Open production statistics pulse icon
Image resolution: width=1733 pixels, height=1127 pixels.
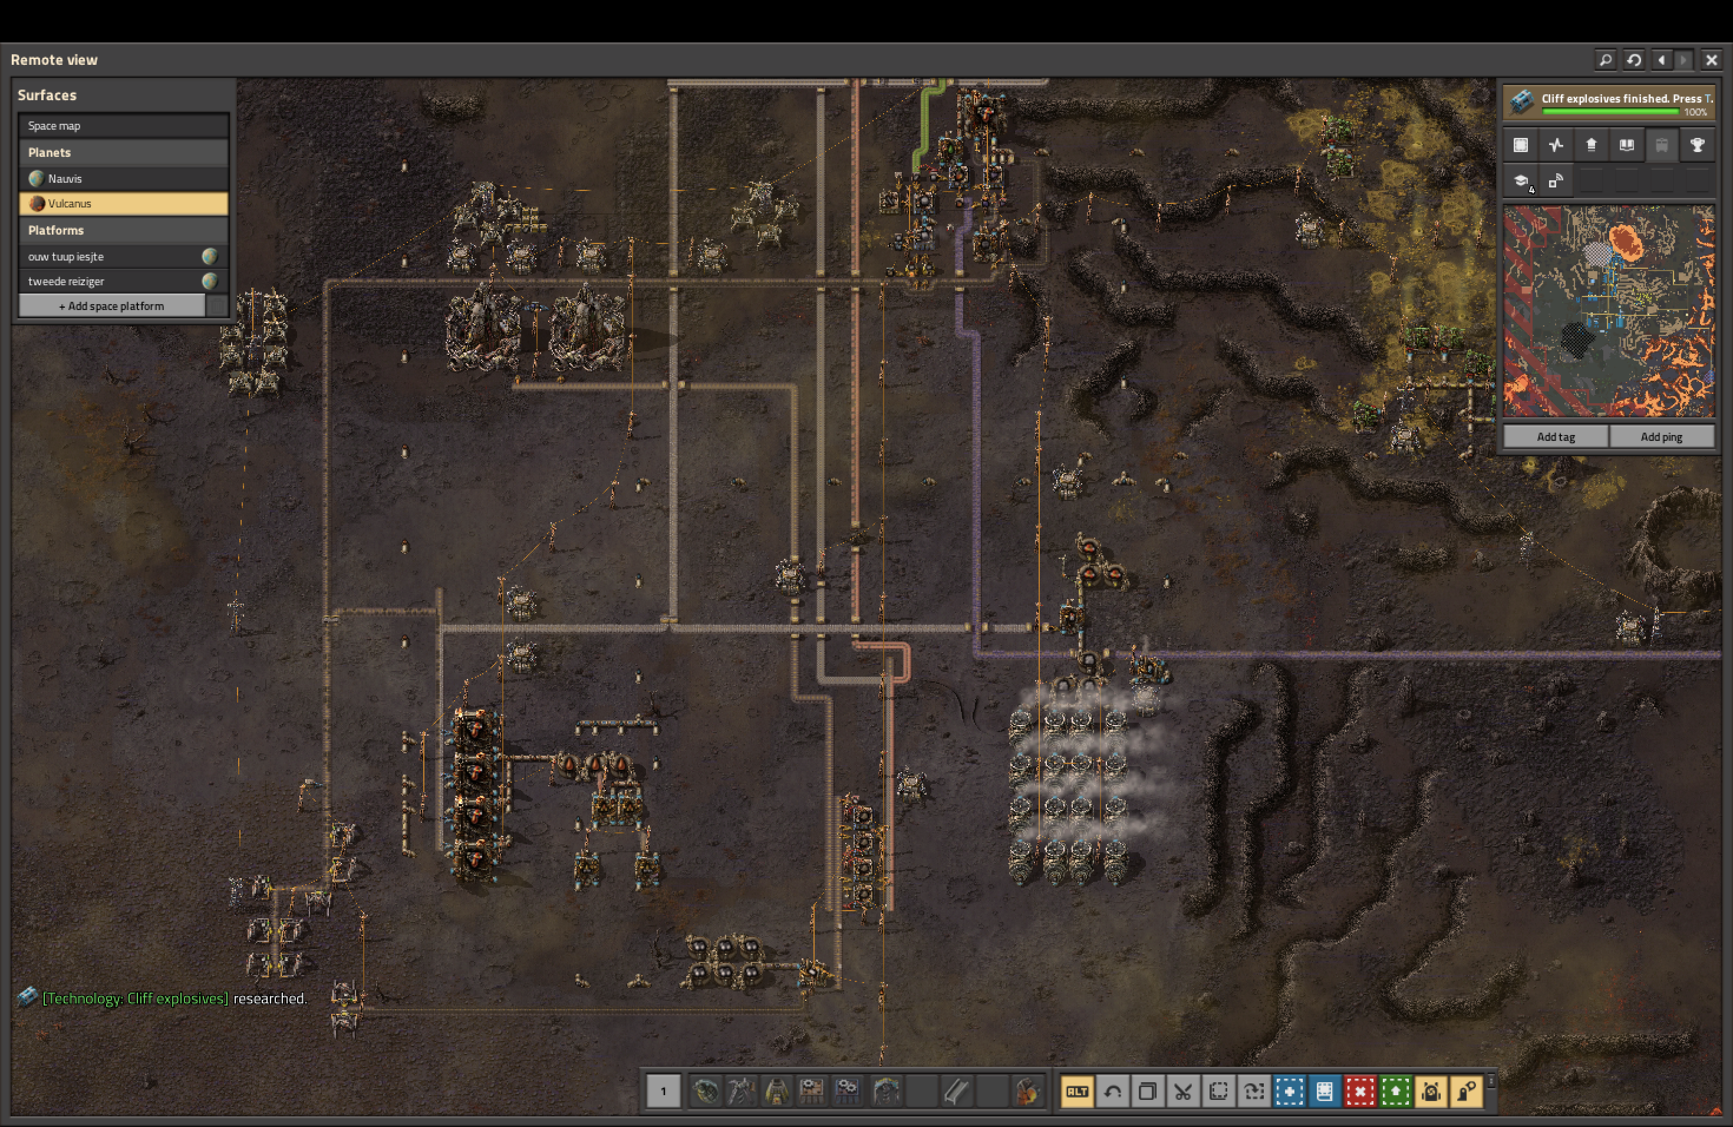click(x=1556, y=145)
